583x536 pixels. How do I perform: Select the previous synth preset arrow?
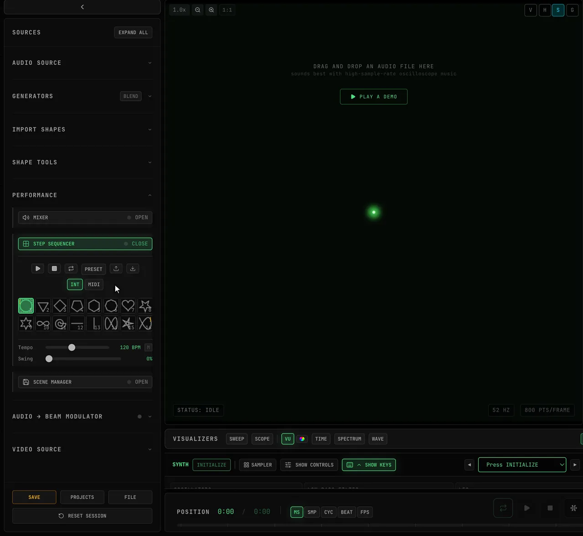click(470, 465)
